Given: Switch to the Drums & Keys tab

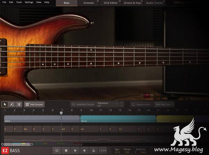Looking at the screenshot, I should click(x=133, y=3).
